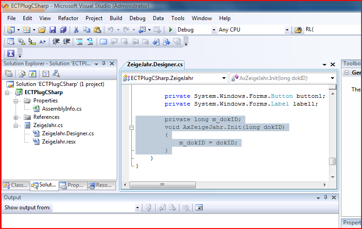The width and height of the screenshot is (362, 229).
Task: Open the File menu
Action: pos(11,18)
